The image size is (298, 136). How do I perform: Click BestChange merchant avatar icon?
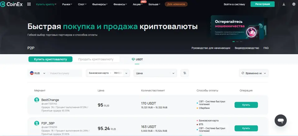tap(37, 100)
